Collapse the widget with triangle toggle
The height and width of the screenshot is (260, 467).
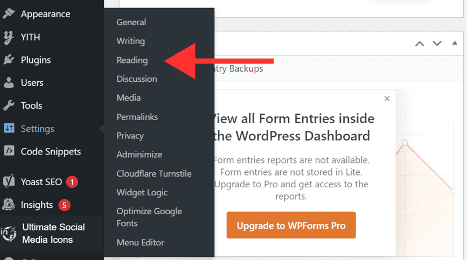455,43
